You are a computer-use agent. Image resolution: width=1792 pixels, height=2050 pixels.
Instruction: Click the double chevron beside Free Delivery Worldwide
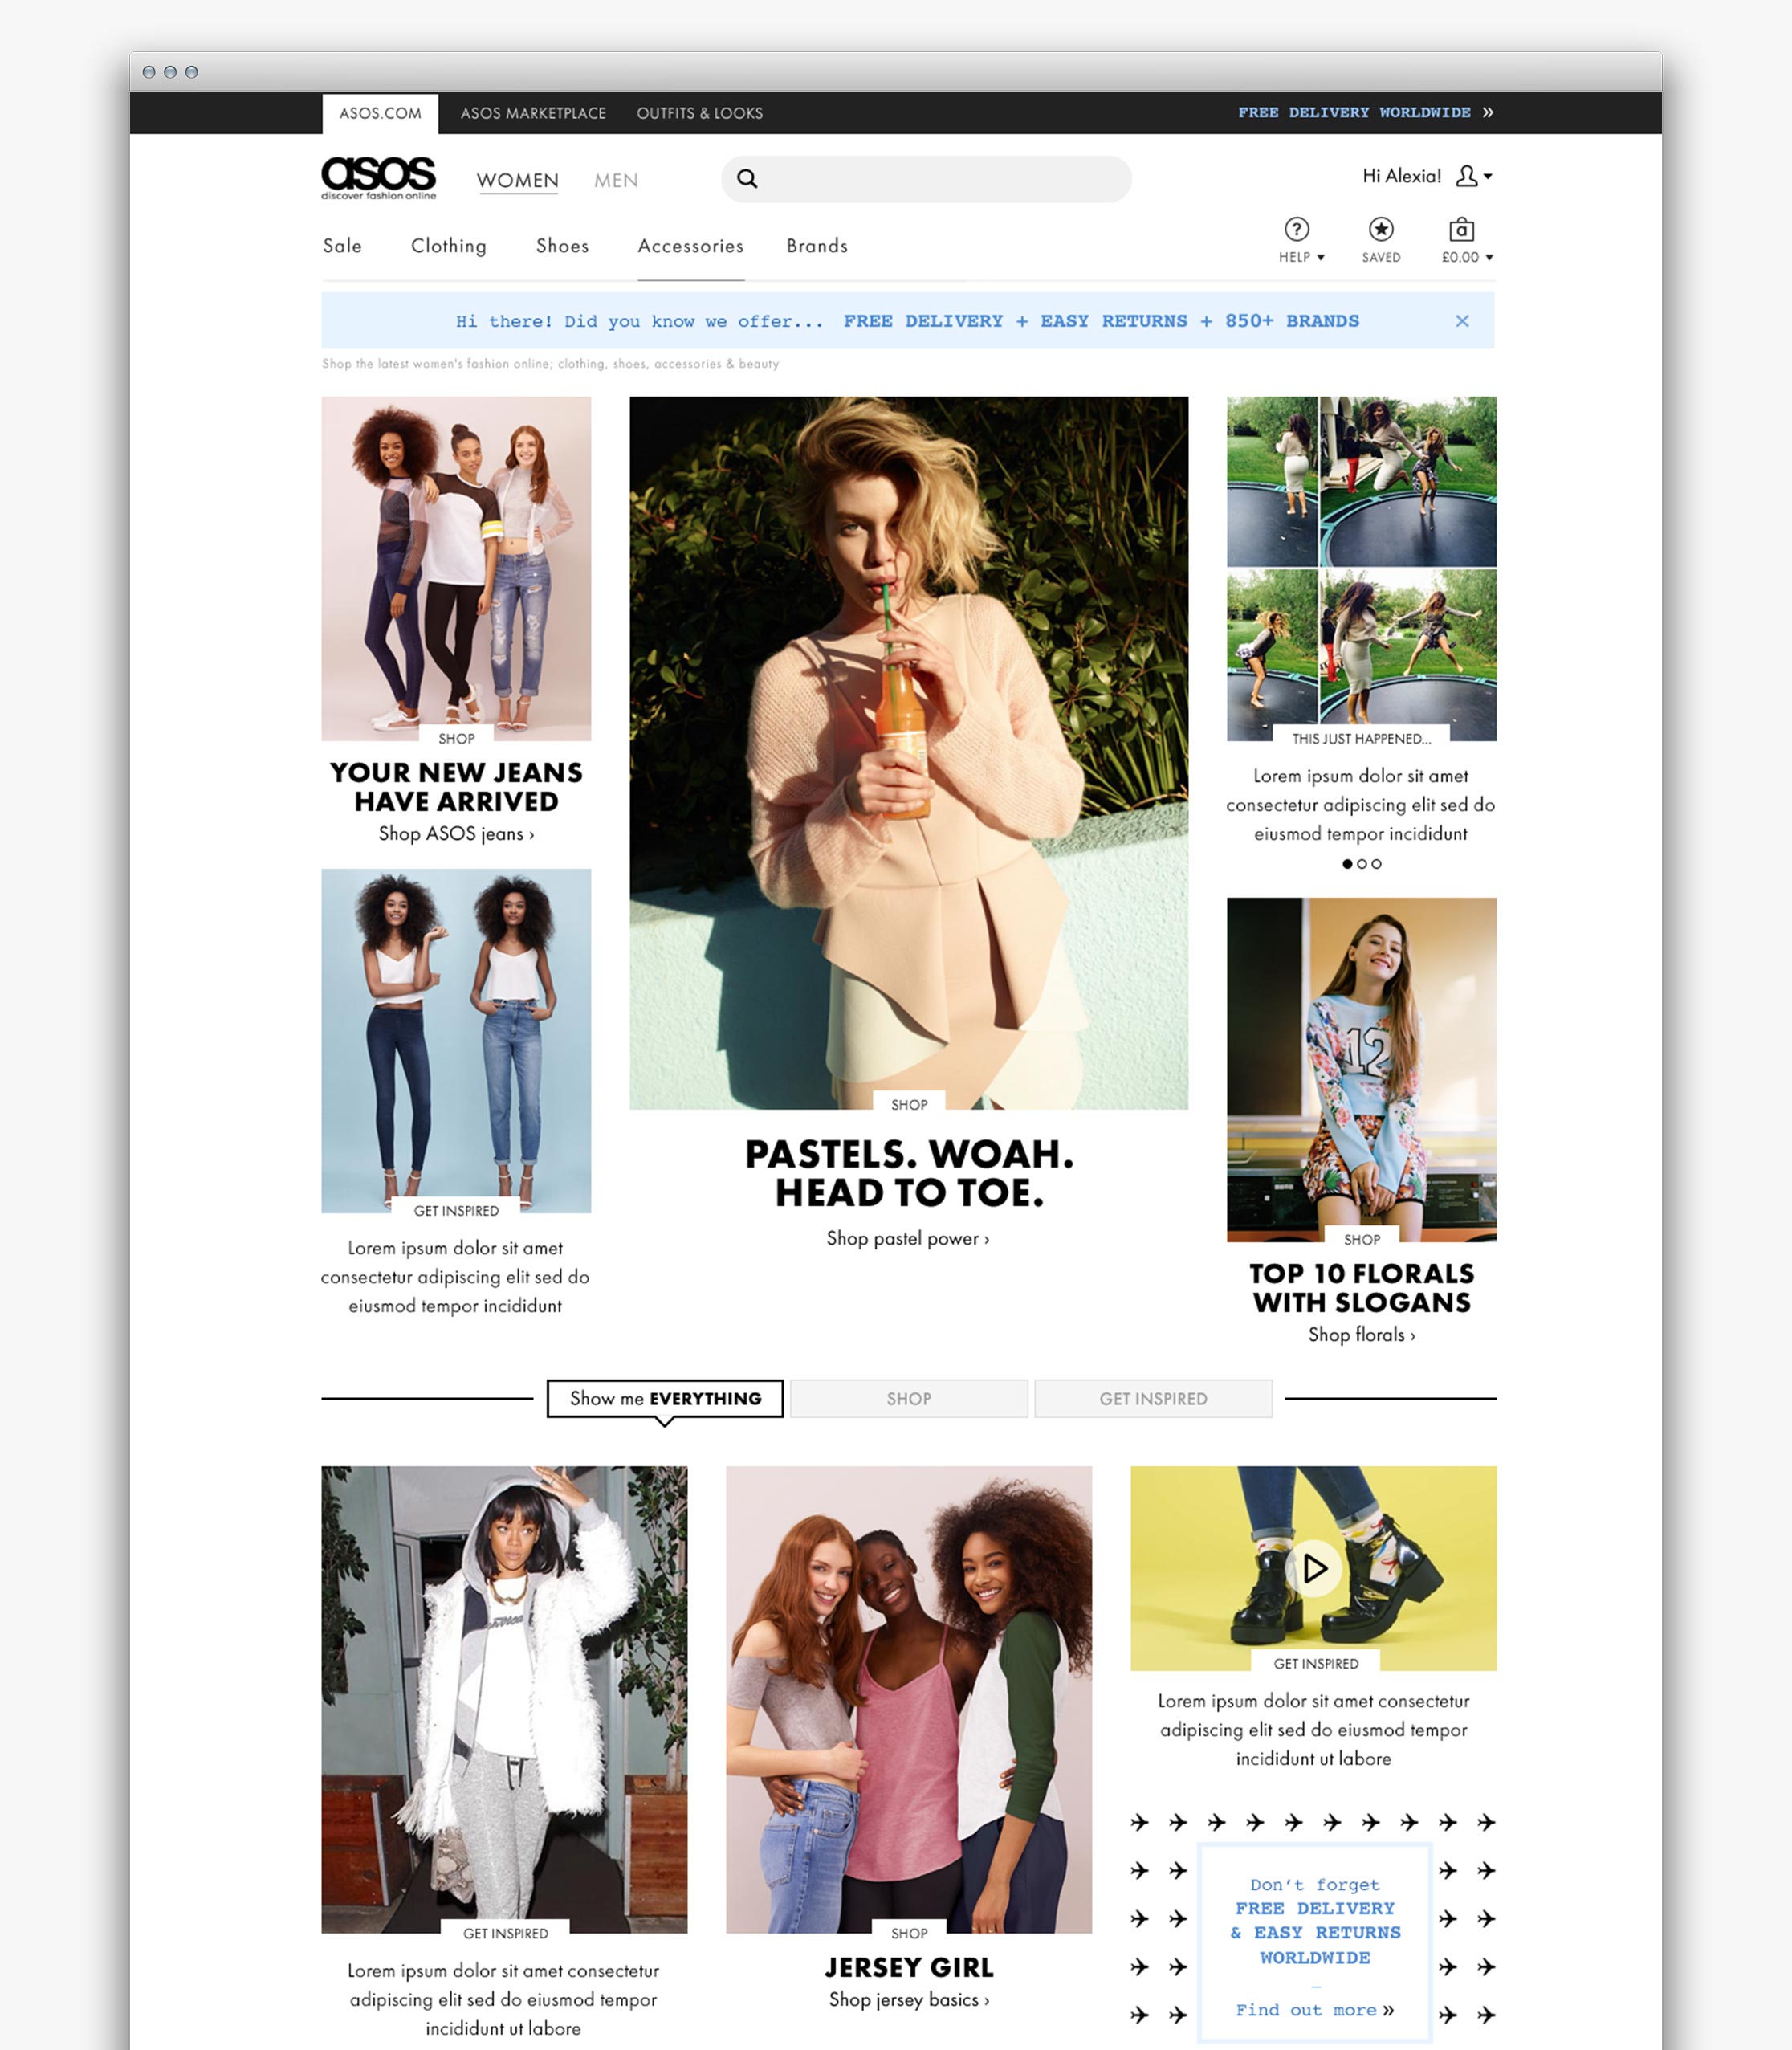pyautogui.click(x=1488, y=113)
